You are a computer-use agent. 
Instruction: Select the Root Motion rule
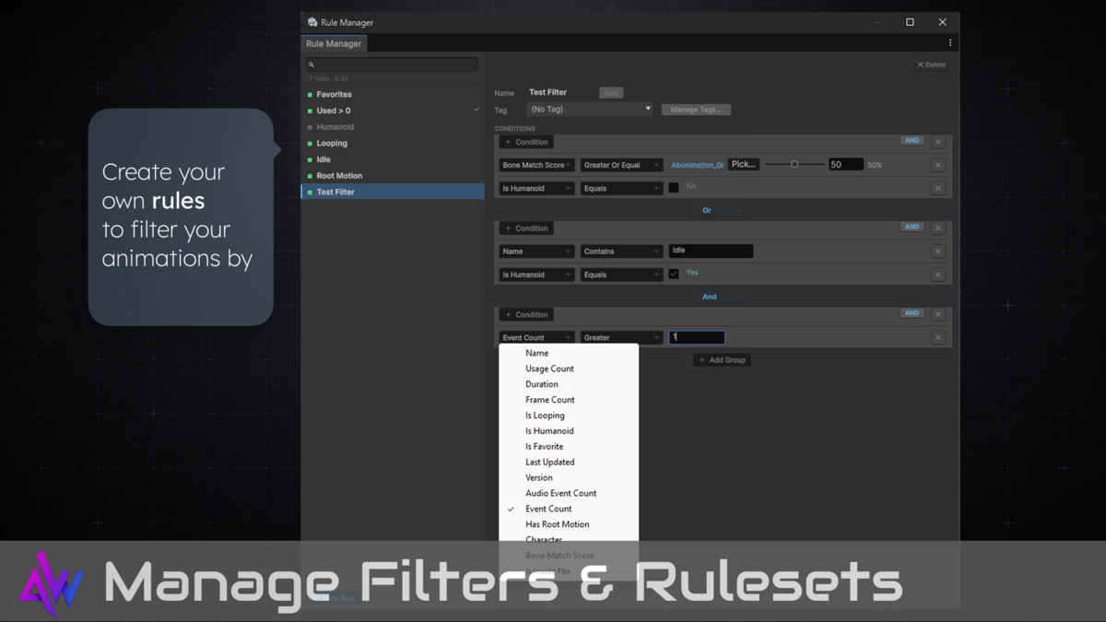pos(393,176)
